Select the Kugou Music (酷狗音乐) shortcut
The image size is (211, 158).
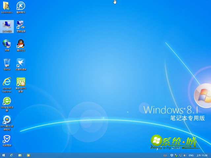point(21,7)
